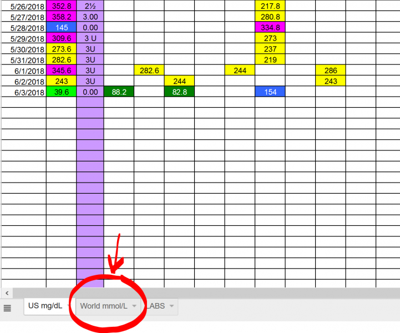The height and width of the screenshot is (333, 400).
Task: Select the date cell 6/3/2018
Action: (23, 92)
